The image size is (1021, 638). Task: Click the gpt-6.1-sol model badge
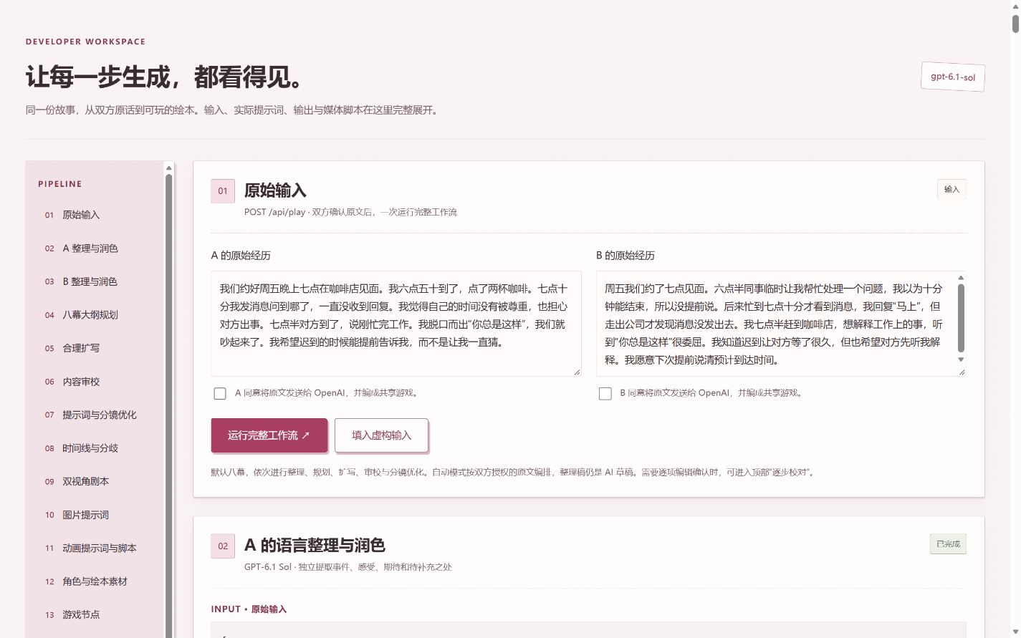point(953,77)
